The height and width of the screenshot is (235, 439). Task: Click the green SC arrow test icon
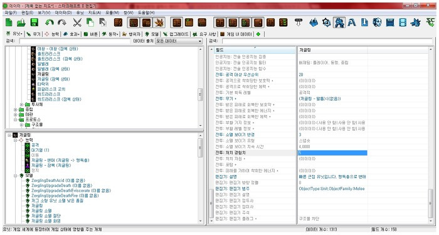[x=430, y=22]
